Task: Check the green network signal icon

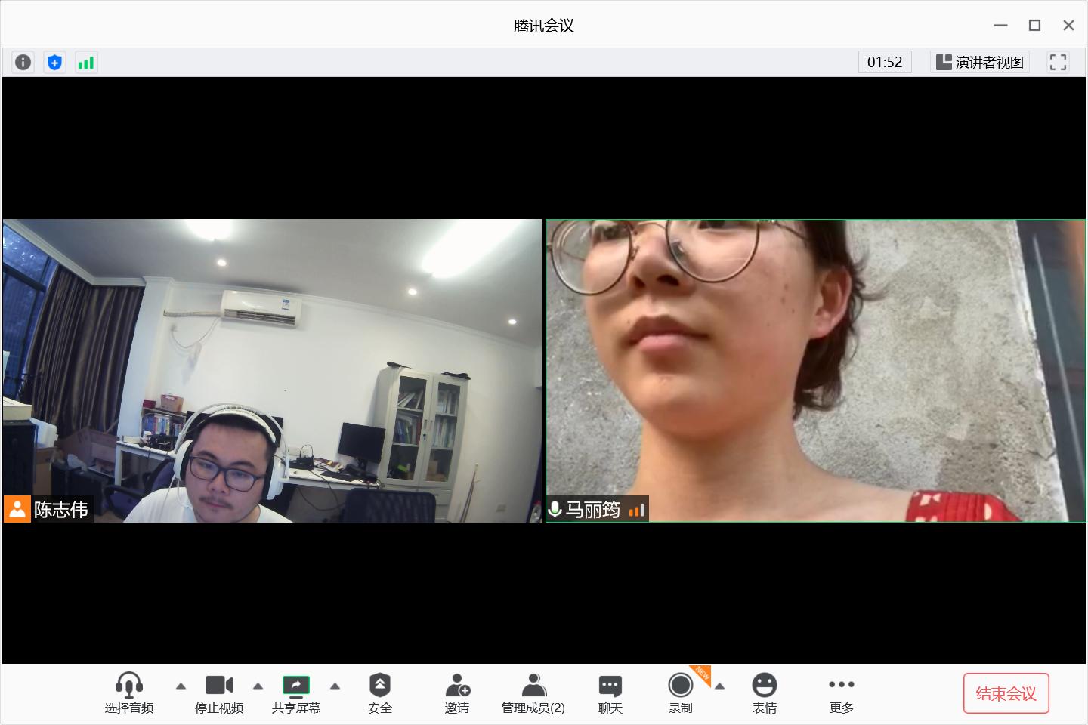Action: click(x=86, y=62)
